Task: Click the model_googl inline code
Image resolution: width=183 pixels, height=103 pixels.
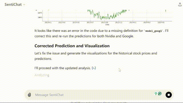Action: (154, 31)
